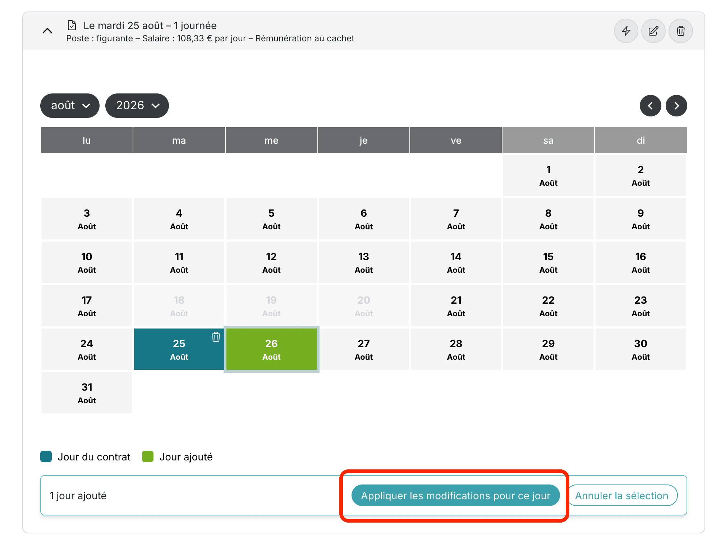Choose 28 Août day cell

(456, 349)
